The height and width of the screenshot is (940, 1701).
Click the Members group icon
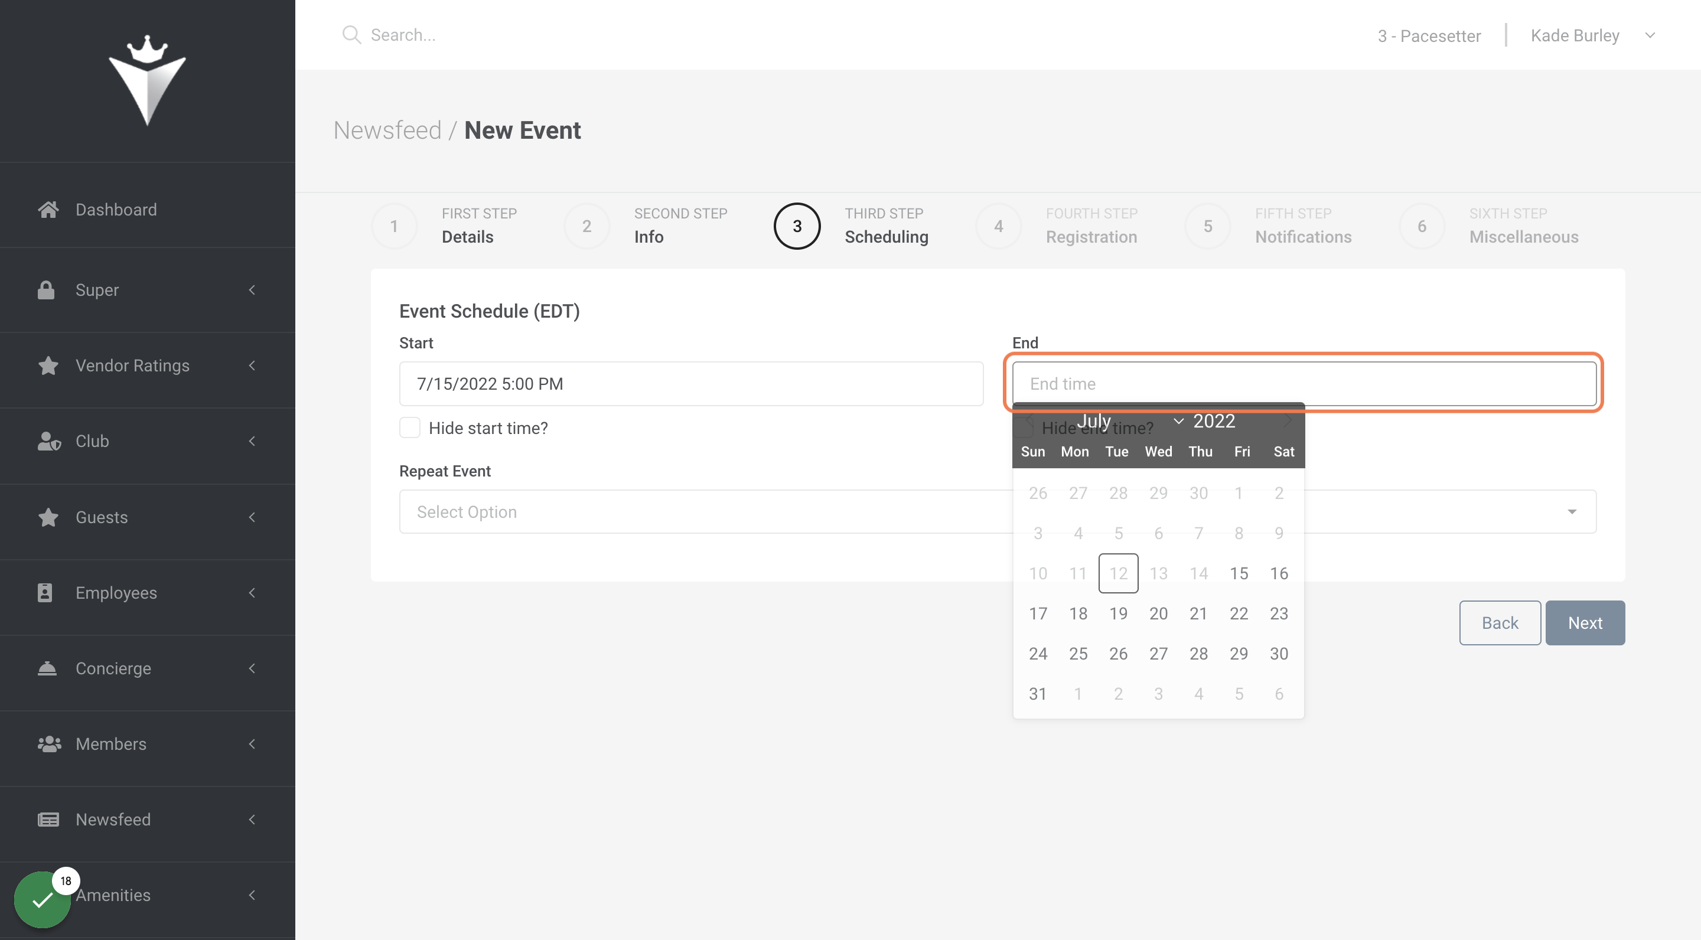pyautogui.click(x=50, y=744)
